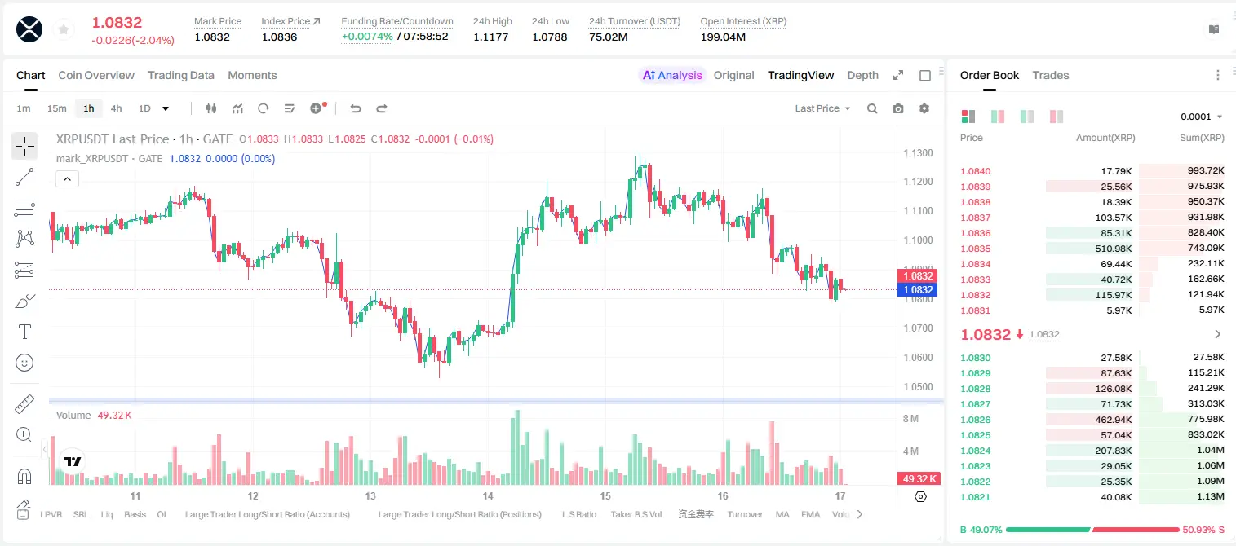
Task: Add XRP to favorites star
Action: click(64, 30)
